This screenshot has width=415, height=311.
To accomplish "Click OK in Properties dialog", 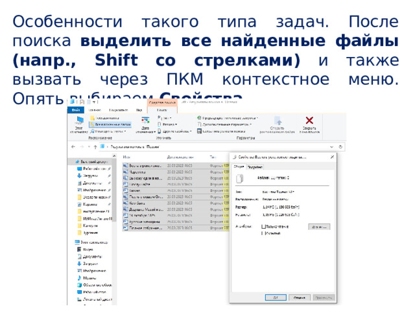I will 276,297.
